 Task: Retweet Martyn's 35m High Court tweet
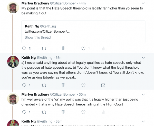pyautogui.click(x=44, y=112)
